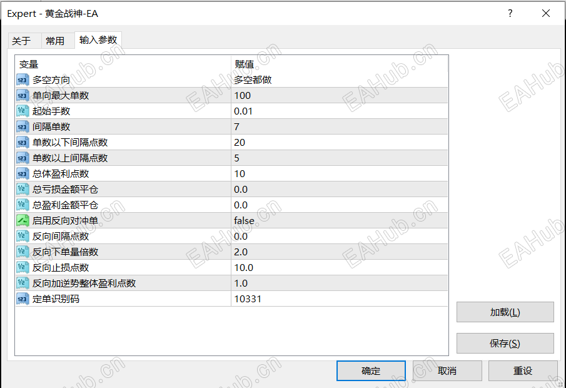The width and height of the screenshot is (566, 388).
Task: Click the integer icon next to 单向最大单数
Action: point(23,95)
